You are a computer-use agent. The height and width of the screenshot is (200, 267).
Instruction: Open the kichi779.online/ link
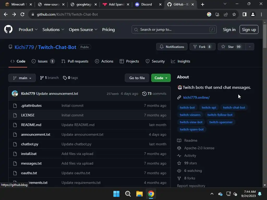pyautogui.click(x=196, y=97)
